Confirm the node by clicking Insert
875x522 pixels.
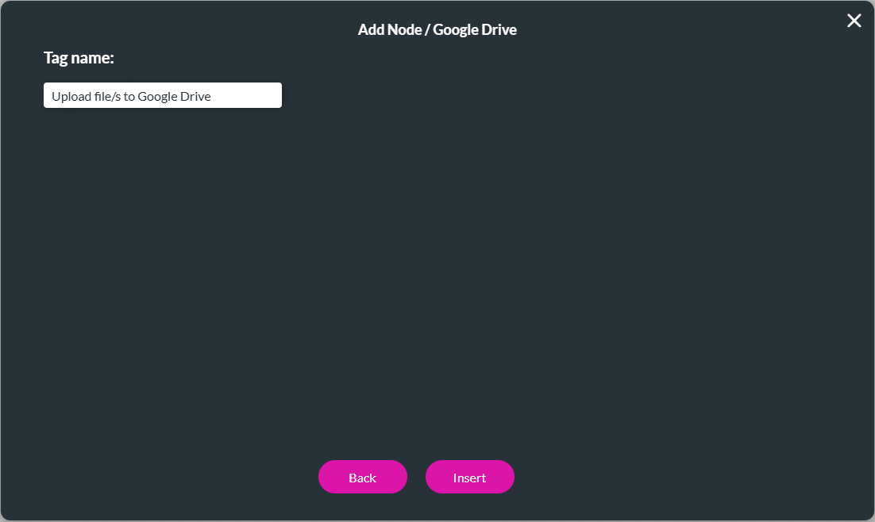point(469,477)
